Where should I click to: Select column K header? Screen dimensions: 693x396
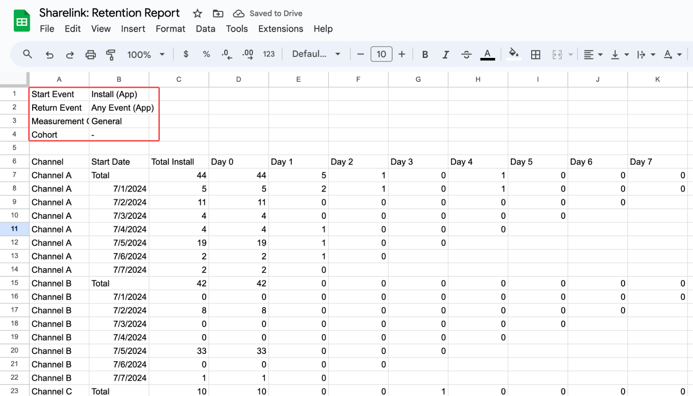coord(657,79)
